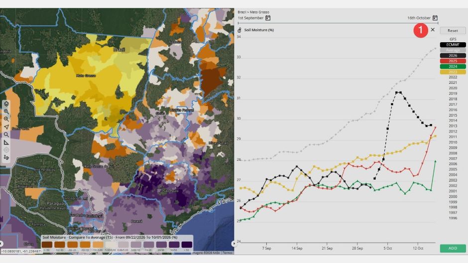Select the location arrow tool
468x263 pixels.
coord(6,127)
